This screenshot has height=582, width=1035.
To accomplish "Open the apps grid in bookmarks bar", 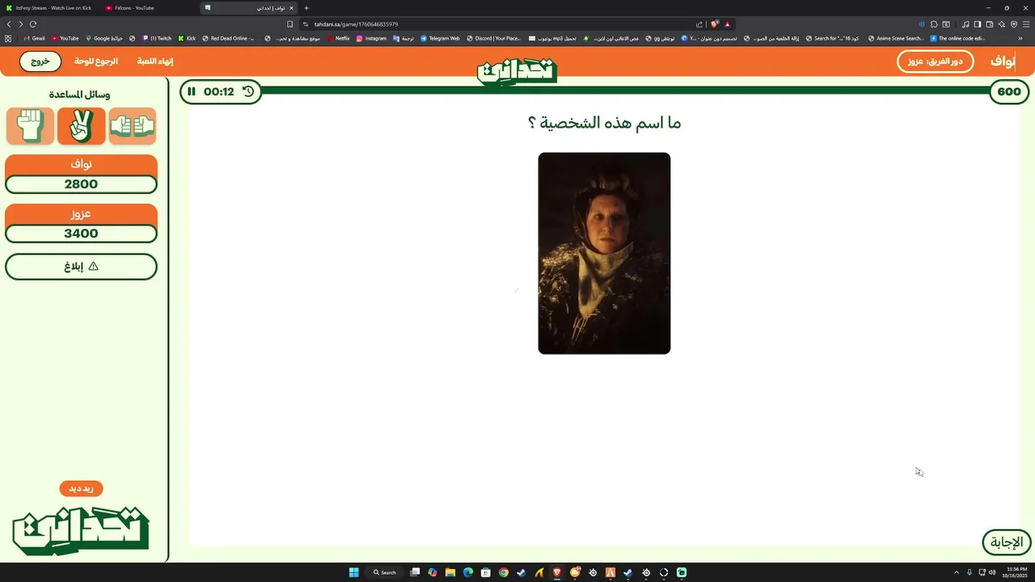I will coord(8,38).
